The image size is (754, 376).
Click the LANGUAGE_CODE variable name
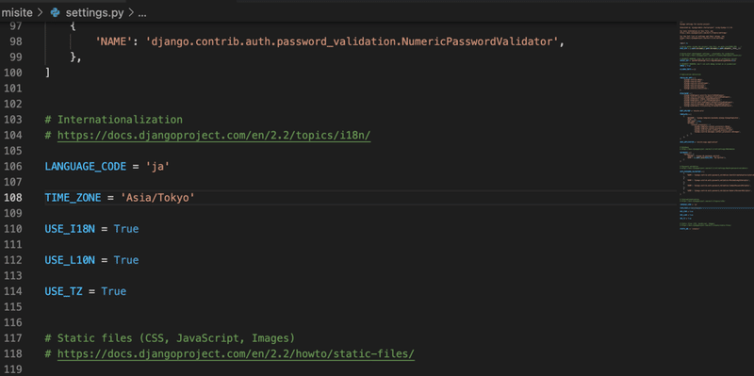click(85, 167)
